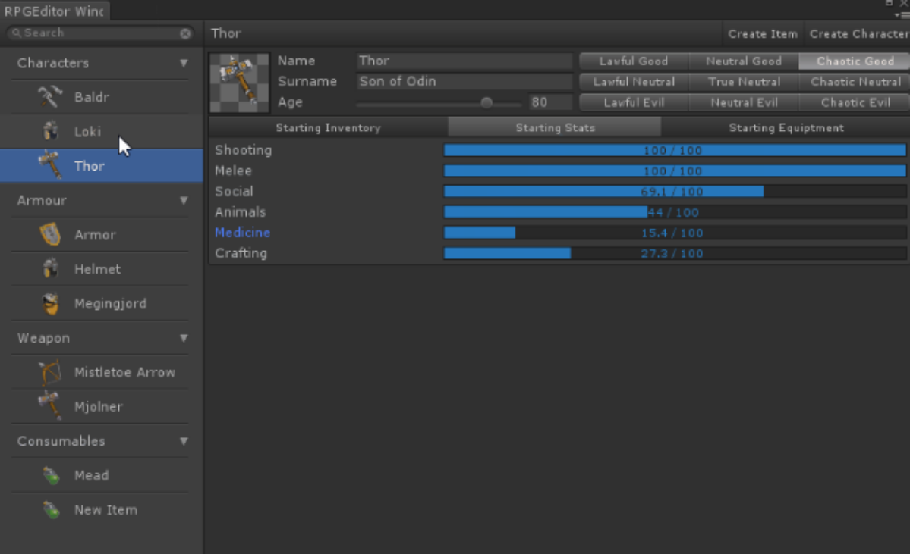
Task: Click the New Item potion icon
Action: pos(51,509)
